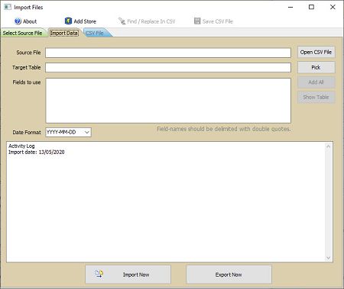Click the Add All button
Viewport: 344px width, 289px height.
click(x=316, y=82)
